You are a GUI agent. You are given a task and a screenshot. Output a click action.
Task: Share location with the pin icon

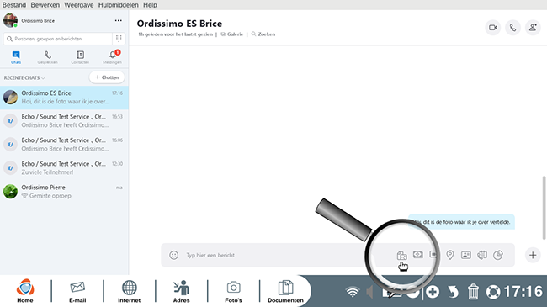tap(450, 255)
